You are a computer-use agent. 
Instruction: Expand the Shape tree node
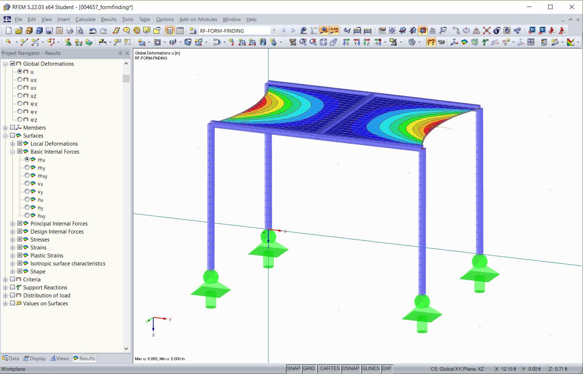pos(13,272)
